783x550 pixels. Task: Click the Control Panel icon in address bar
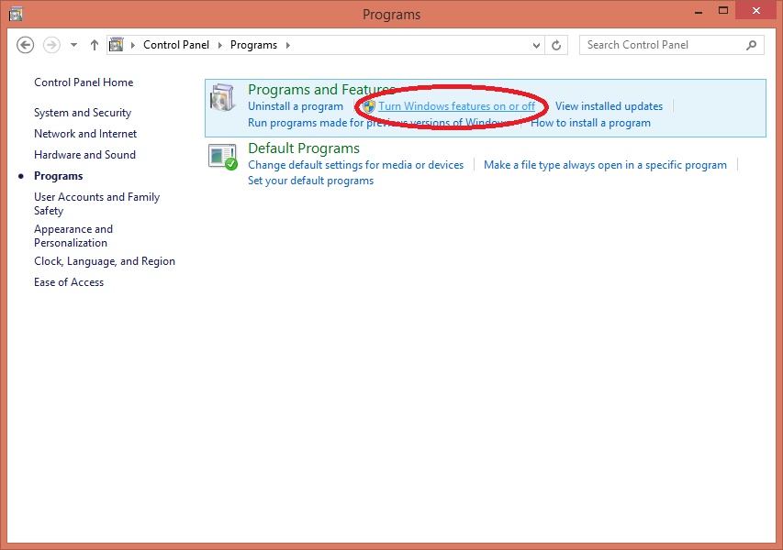pyautogui.click(x=116, y=45)
